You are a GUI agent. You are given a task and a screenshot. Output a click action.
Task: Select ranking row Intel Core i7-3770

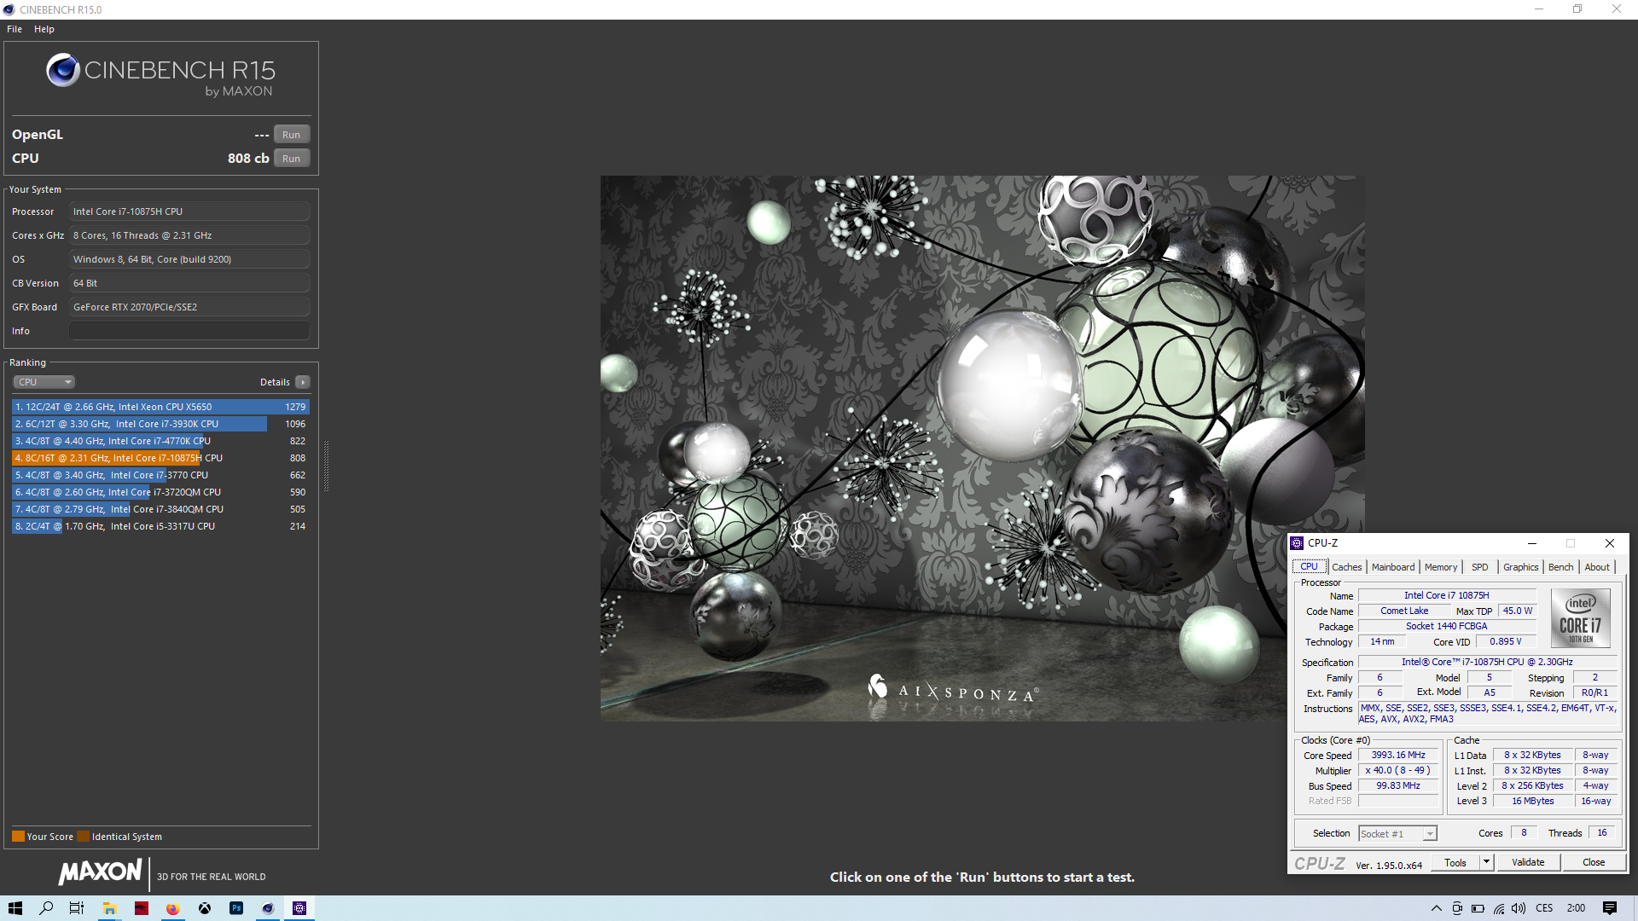160,475
